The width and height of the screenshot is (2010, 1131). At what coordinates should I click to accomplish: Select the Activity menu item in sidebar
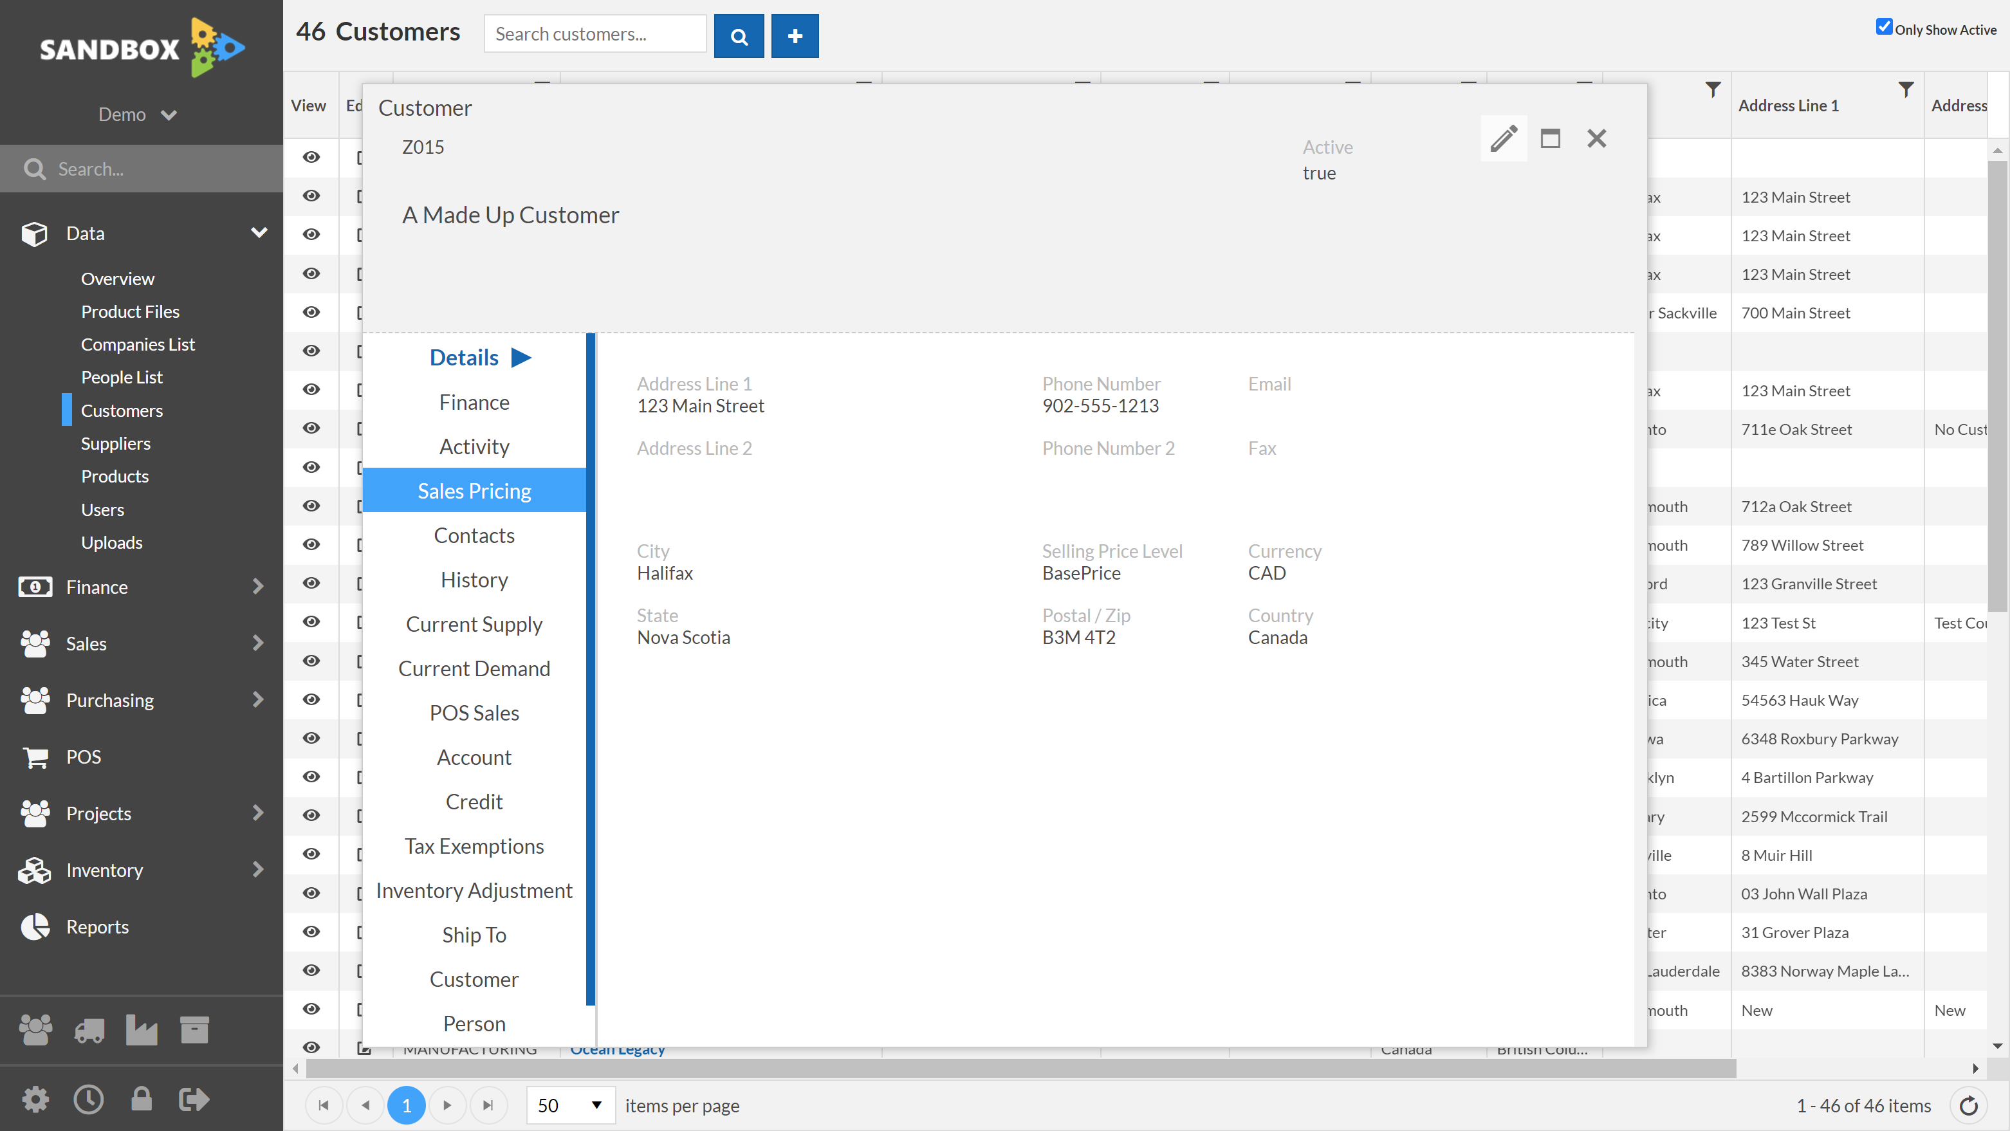[x=474, y=446]
